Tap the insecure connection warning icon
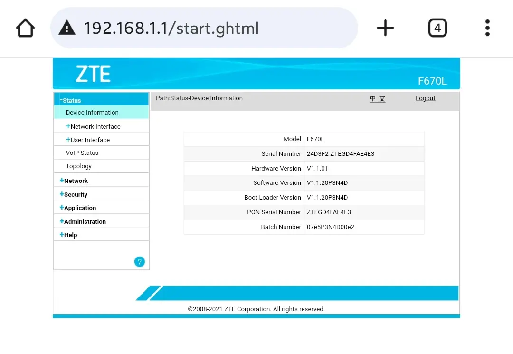The image size is (513, 354). click(x=67, y=28)
